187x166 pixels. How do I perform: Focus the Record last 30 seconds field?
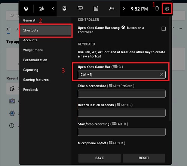pos(122,113)
